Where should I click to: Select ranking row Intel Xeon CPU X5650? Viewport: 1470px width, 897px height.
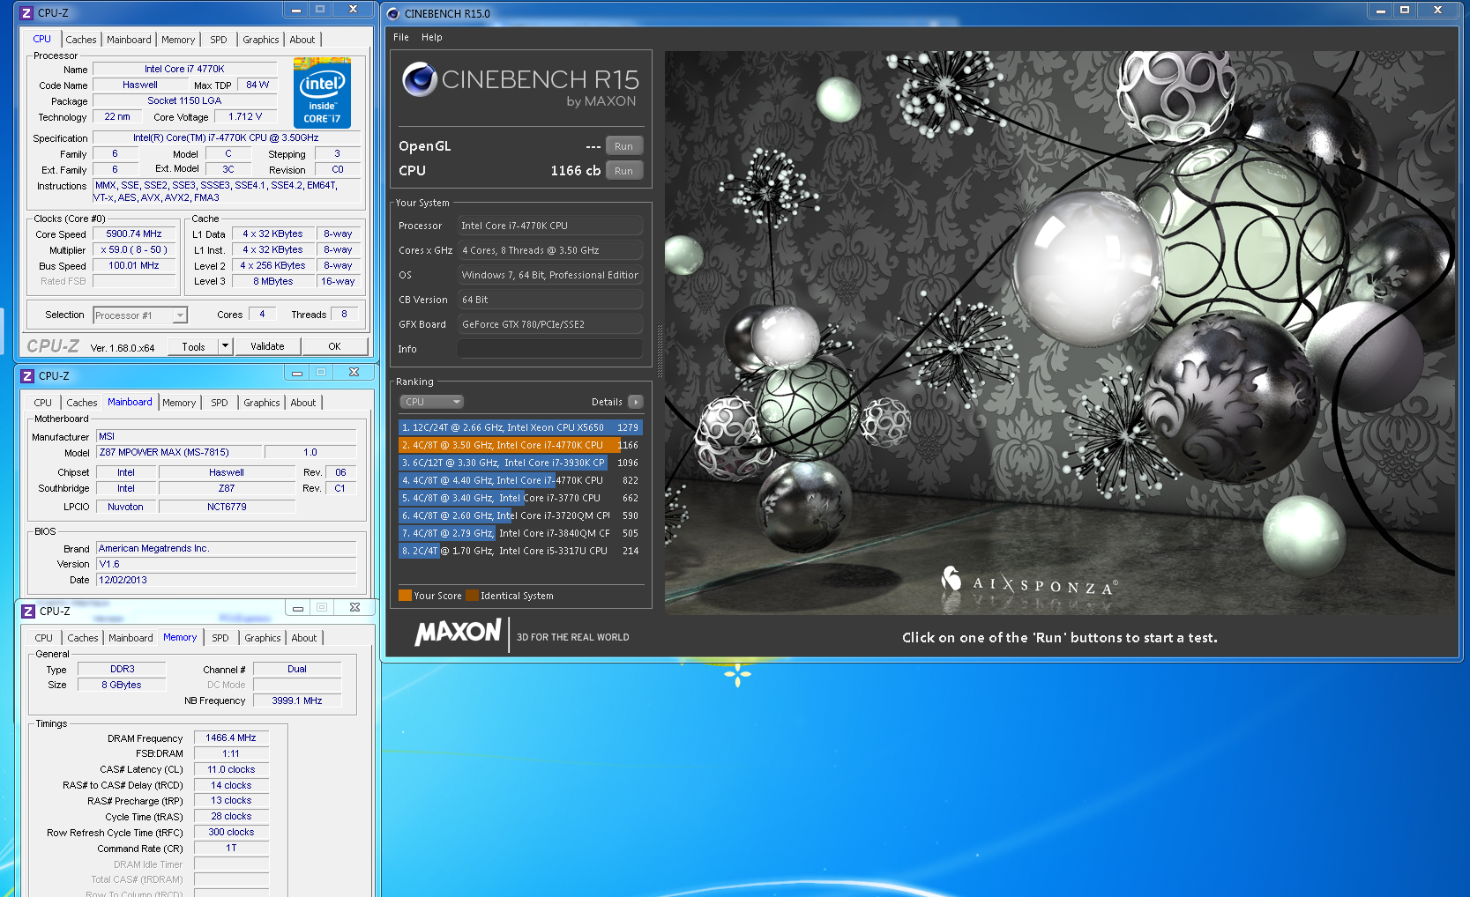point(520,427)
